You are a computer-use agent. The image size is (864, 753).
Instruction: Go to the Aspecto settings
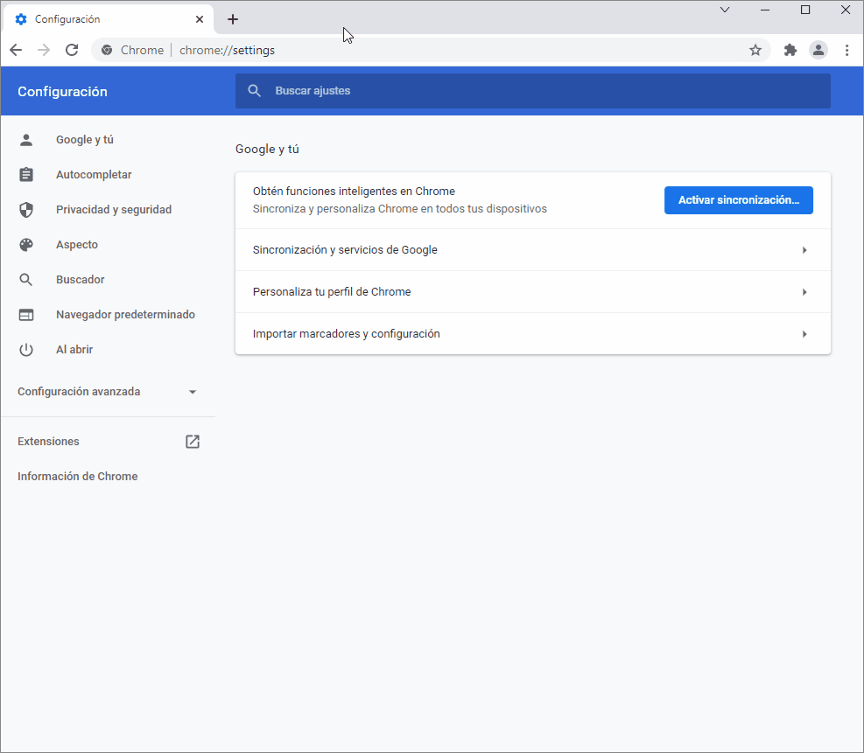76,244
